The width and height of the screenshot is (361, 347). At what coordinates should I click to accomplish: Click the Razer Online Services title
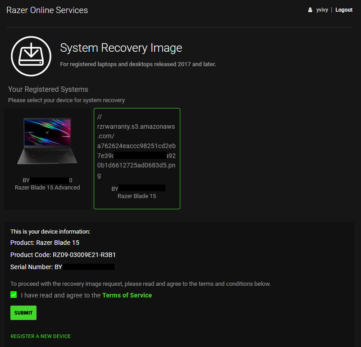coord(47,10)
